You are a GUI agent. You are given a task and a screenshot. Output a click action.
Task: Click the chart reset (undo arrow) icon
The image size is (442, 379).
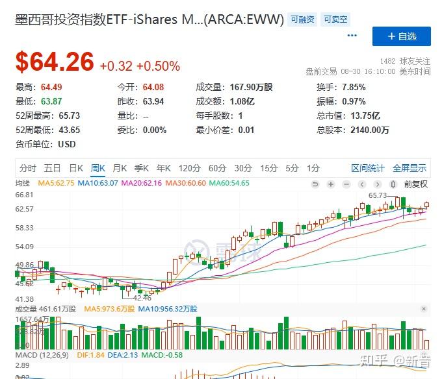[x=315, y=184]
